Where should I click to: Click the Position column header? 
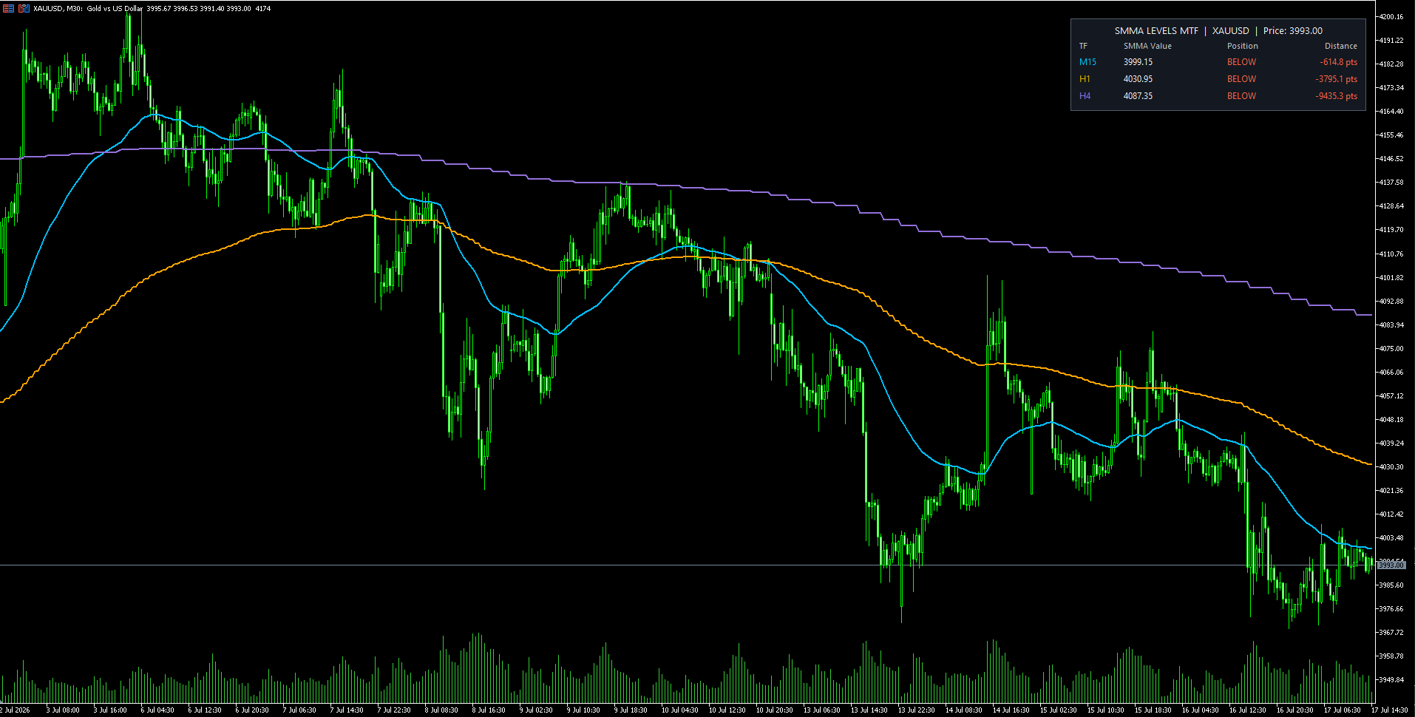pos(1242,46)
